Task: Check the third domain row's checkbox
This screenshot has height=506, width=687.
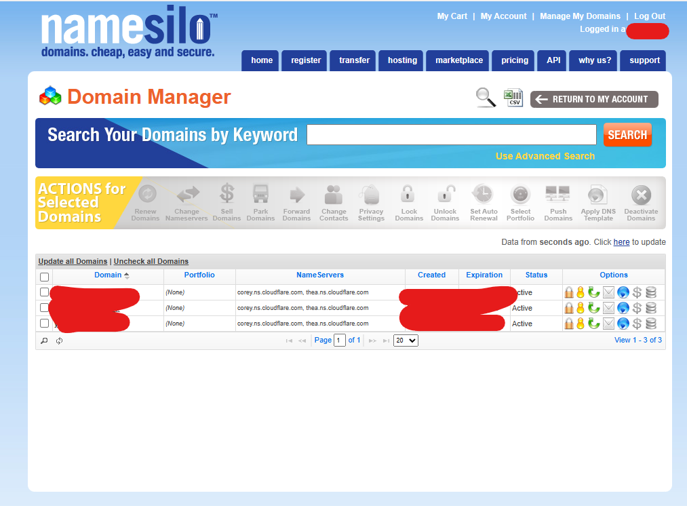Action: (44, 324)
